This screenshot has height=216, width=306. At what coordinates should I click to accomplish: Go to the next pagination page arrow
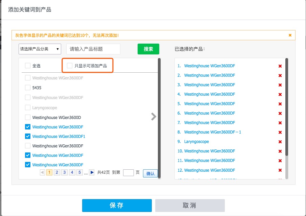point(91,172)
